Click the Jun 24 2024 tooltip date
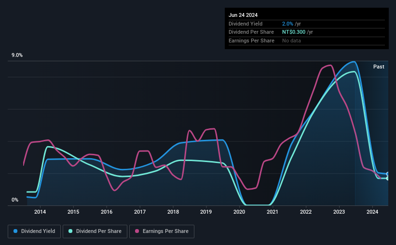 click(243, 15)
